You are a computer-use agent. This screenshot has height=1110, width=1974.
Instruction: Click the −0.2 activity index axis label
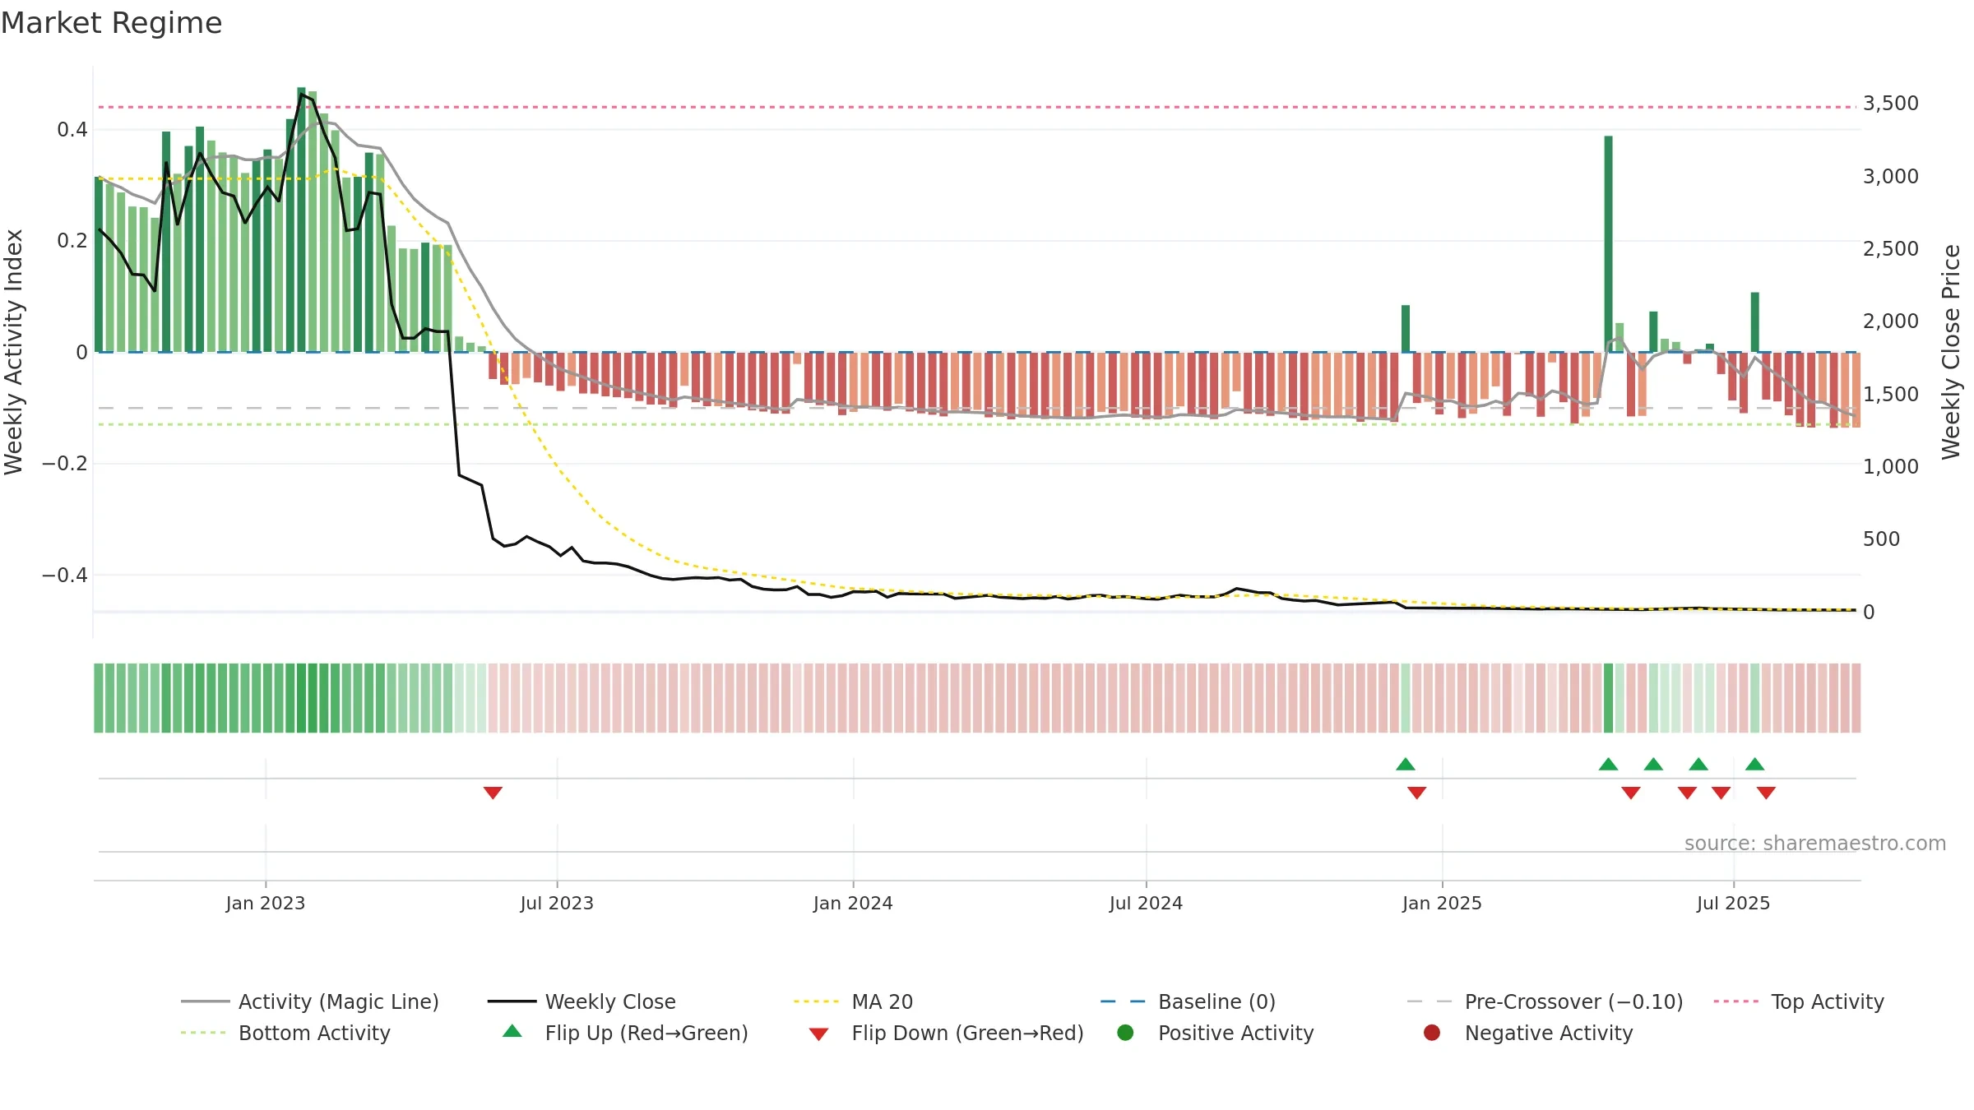click(x=65, y=464)
